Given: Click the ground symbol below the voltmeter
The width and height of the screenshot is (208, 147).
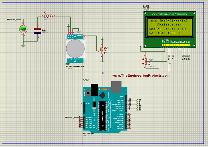Looking at the screenshot, I should [x=24, y=46].
